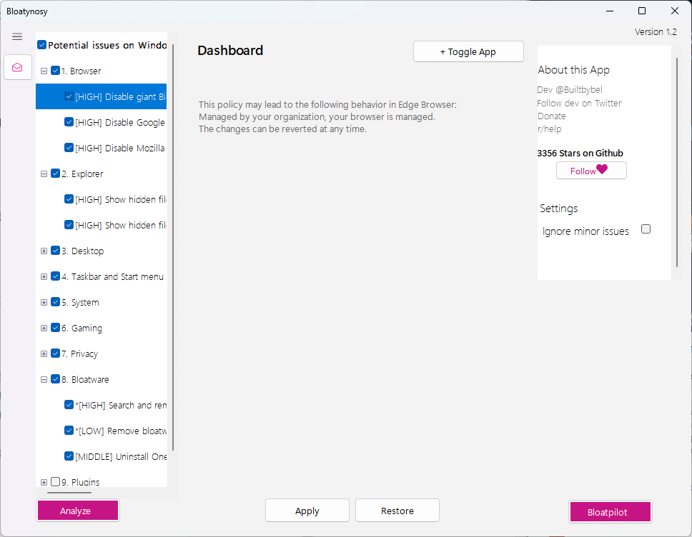The height and width of the screenshot is (537, 692).
Task: Check the 9. Plugins category checkbox
Action: [x=55, y=482]
